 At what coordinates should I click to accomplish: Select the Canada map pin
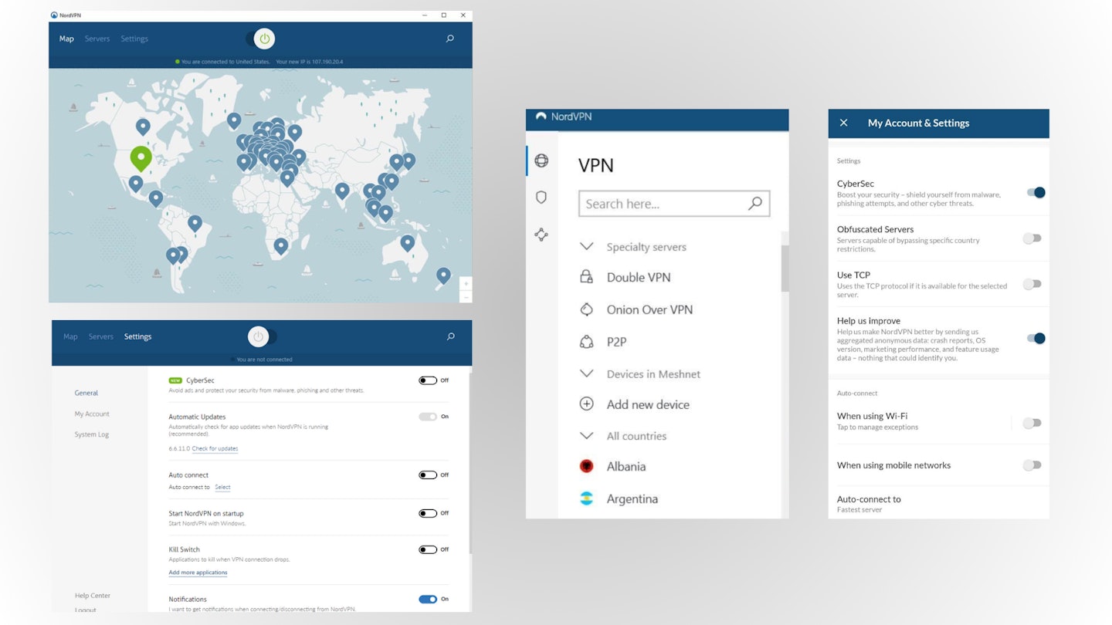(143, 127)
